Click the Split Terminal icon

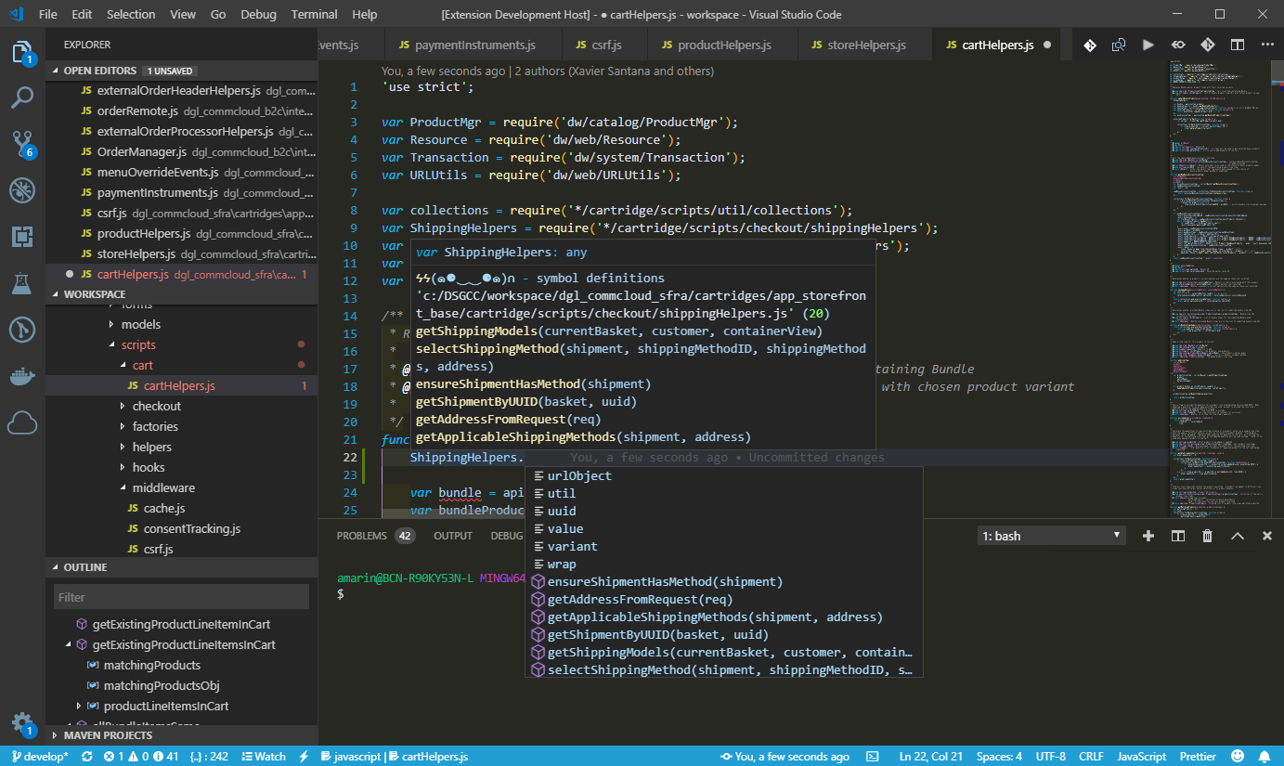click(x=1178, y=536)
